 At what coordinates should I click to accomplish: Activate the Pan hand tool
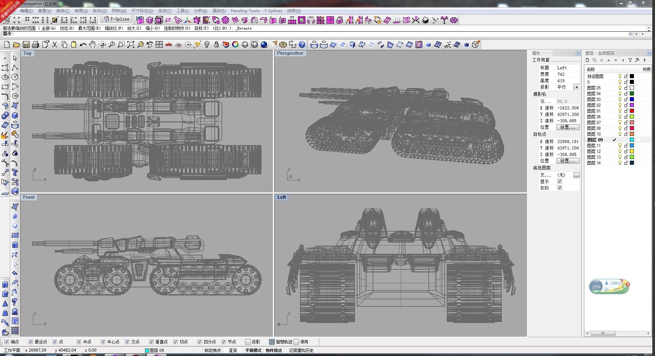[x=92, y=44]
